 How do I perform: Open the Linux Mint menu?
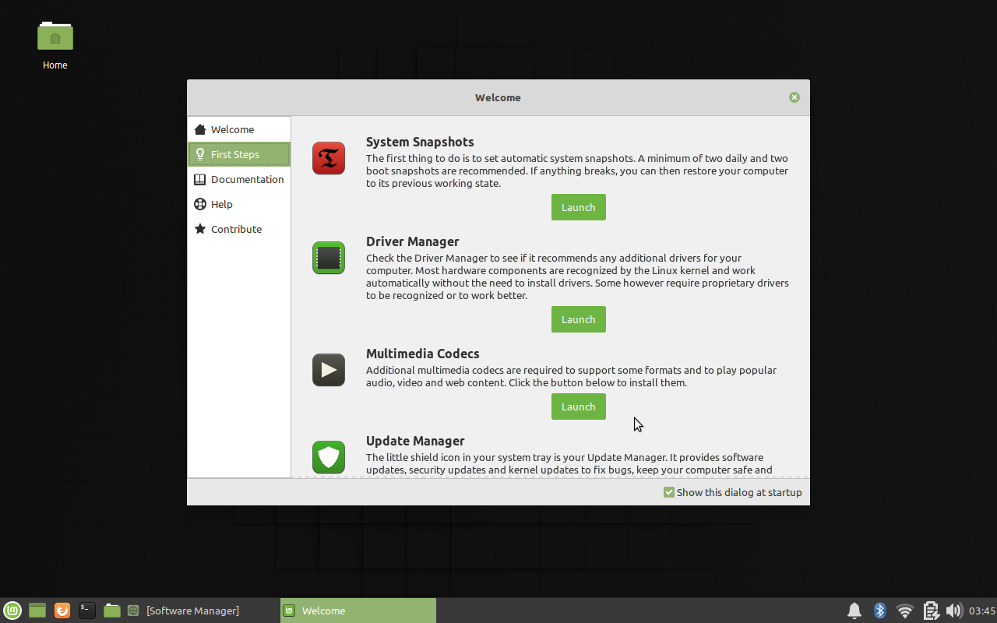click(x=12, y=611)
